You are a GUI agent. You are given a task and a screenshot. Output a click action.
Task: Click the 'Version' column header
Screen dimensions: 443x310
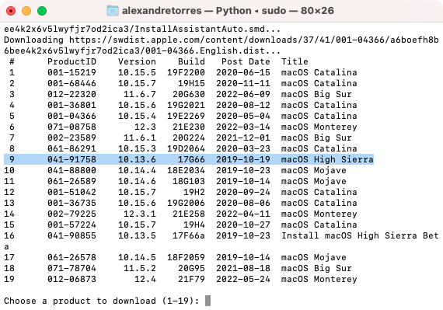pyautogui.click(x=137, y=61)
